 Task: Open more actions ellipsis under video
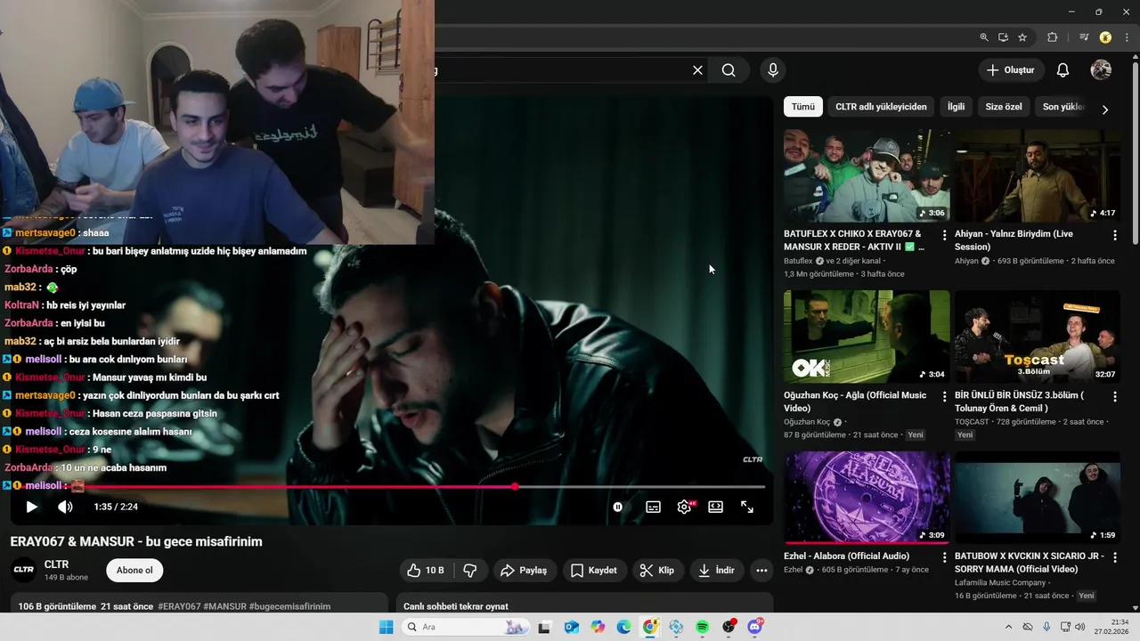click(x=761, y=571)
